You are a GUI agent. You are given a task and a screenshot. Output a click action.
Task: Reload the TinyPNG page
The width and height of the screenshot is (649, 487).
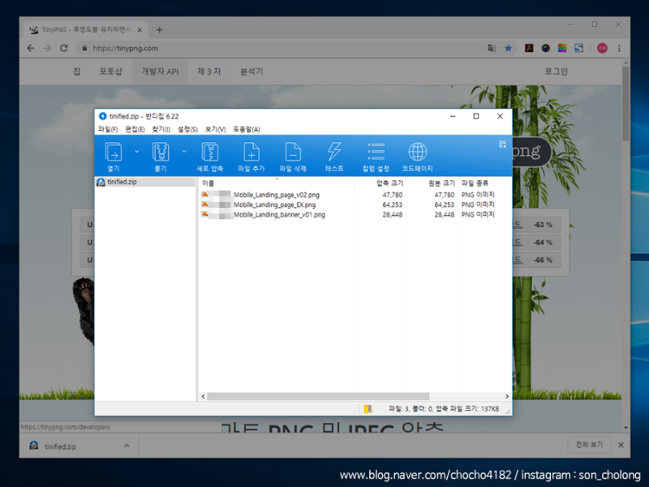(64, 48)
